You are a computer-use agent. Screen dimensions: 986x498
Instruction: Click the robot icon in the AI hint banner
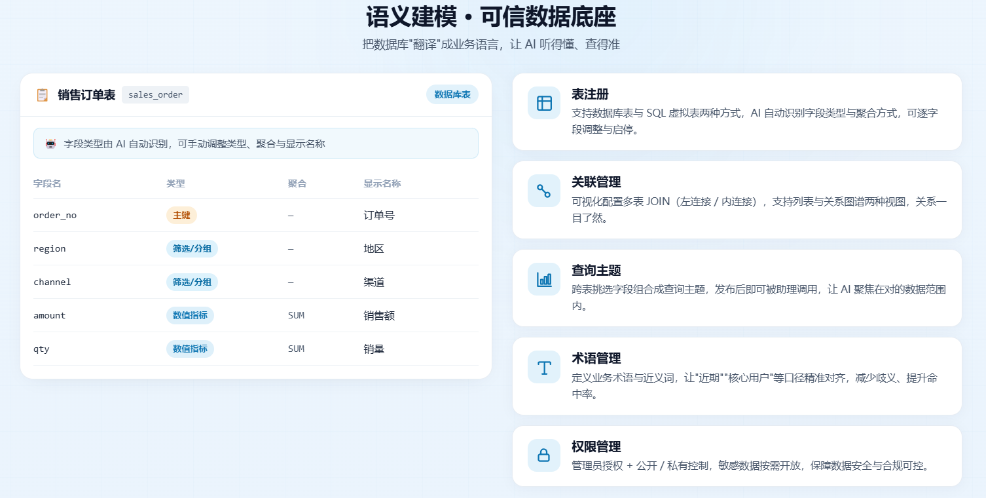(x=50, y=144)
